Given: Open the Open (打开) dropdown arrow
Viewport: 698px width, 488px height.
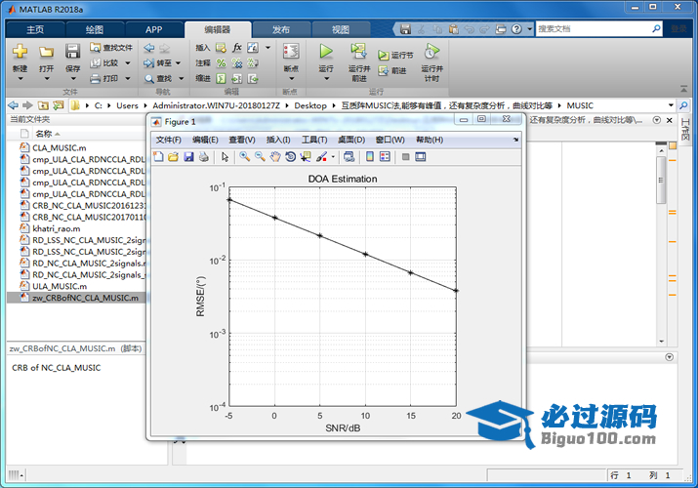Looking at the screenshot, I should (x=46, y=79).
